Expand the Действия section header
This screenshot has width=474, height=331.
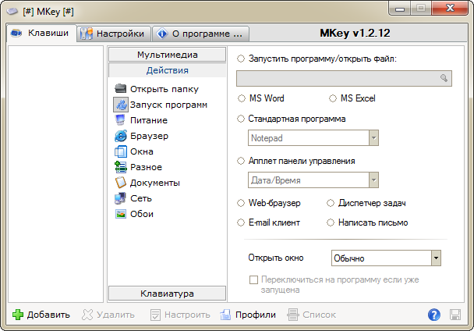tap(167, 70)
